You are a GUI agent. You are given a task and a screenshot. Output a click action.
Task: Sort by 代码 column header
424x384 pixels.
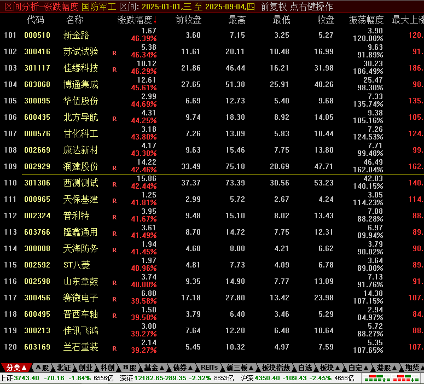36,20
